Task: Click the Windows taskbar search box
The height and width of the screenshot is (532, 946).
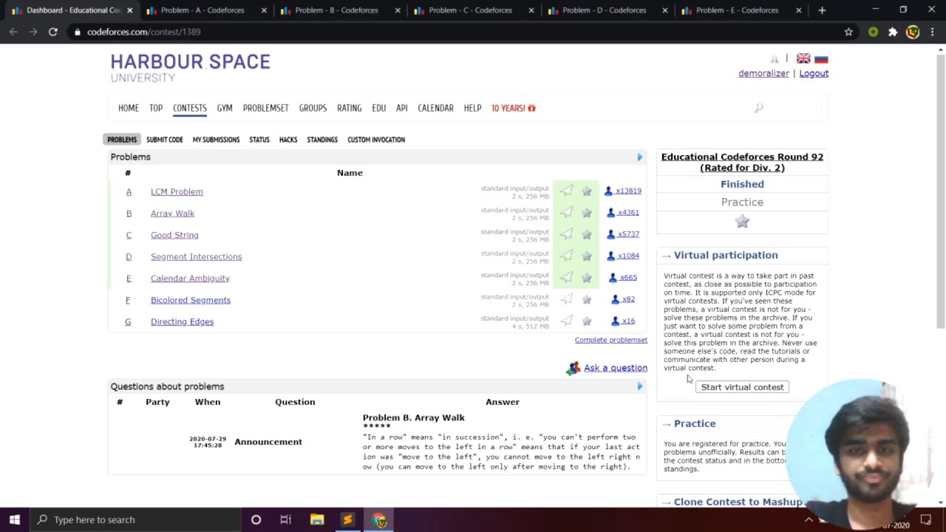Action: click(135, 519)
